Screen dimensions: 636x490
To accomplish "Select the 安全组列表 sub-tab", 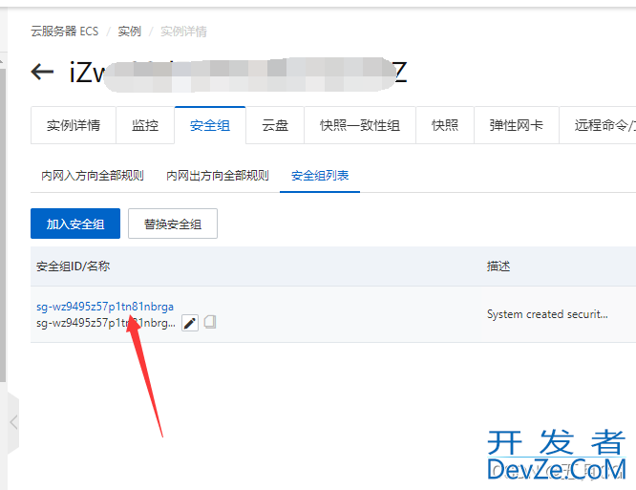I will point(320,176).
